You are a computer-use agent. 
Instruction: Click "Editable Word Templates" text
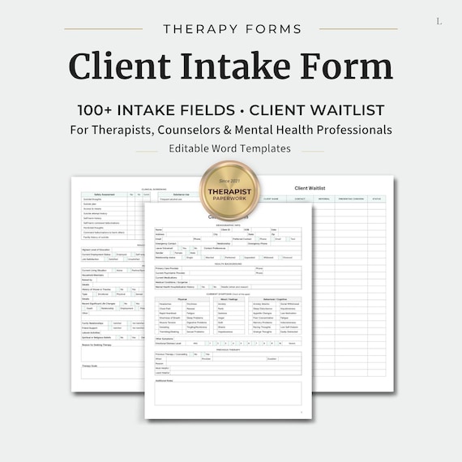coord(230,148)
